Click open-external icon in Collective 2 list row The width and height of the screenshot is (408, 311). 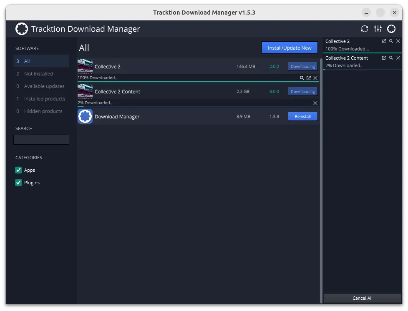pos(309,78)
